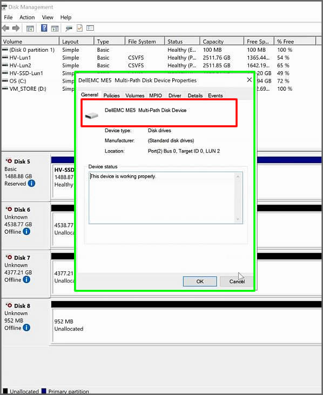Click Device status scrollbar up arrow
This screenshot has height=395, width=323.
pyautogui.click(x=238, y=176)
